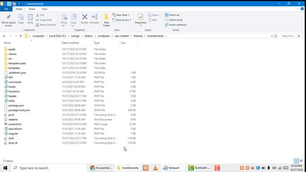The width and height of the screenshot is (306, 172).
Task: Click Local Disk (C:) in address path
Action: [x=57, y=36]
